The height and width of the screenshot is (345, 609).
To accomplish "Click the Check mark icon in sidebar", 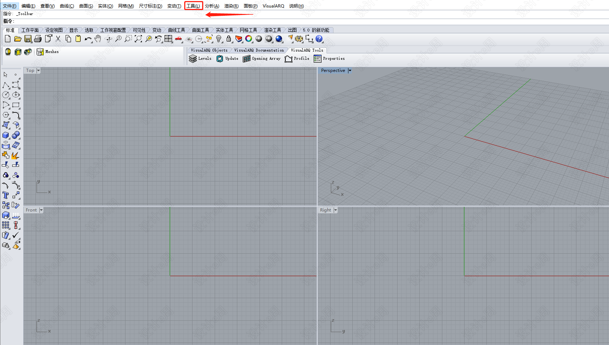I will (x=16, y=235).
